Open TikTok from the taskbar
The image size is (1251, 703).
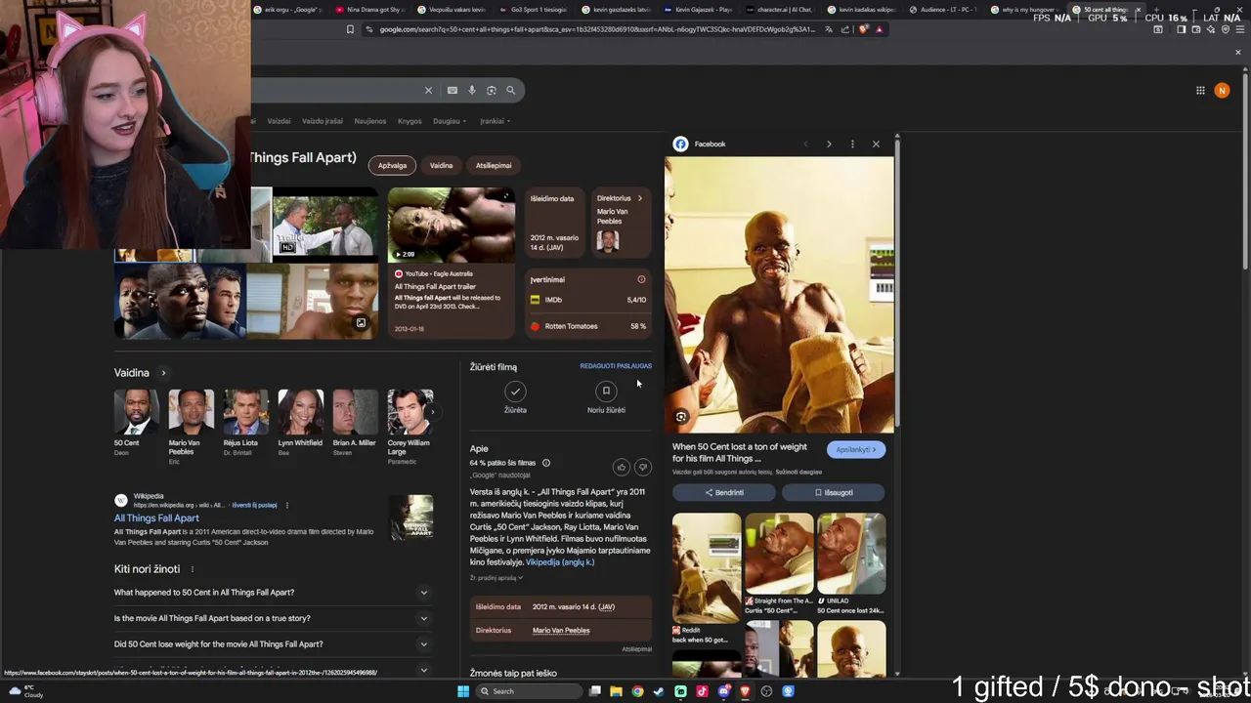[702, 691]
